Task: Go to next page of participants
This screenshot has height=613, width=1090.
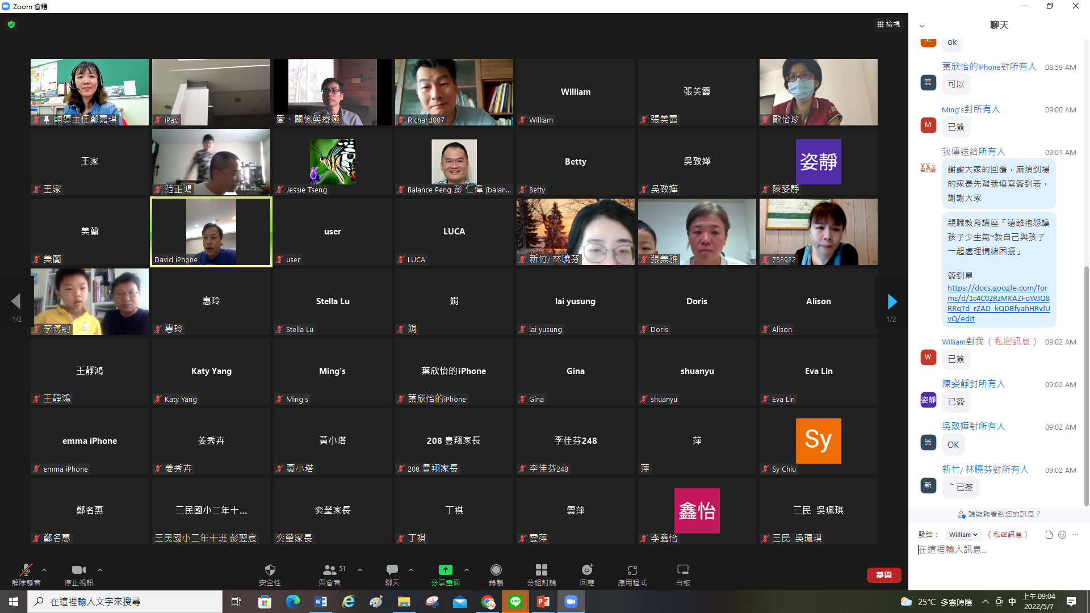Action: click(x=892, y=301)
